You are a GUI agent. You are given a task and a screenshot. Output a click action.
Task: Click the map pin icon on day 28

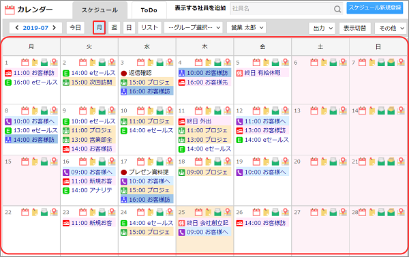click(x=401, y=212)
